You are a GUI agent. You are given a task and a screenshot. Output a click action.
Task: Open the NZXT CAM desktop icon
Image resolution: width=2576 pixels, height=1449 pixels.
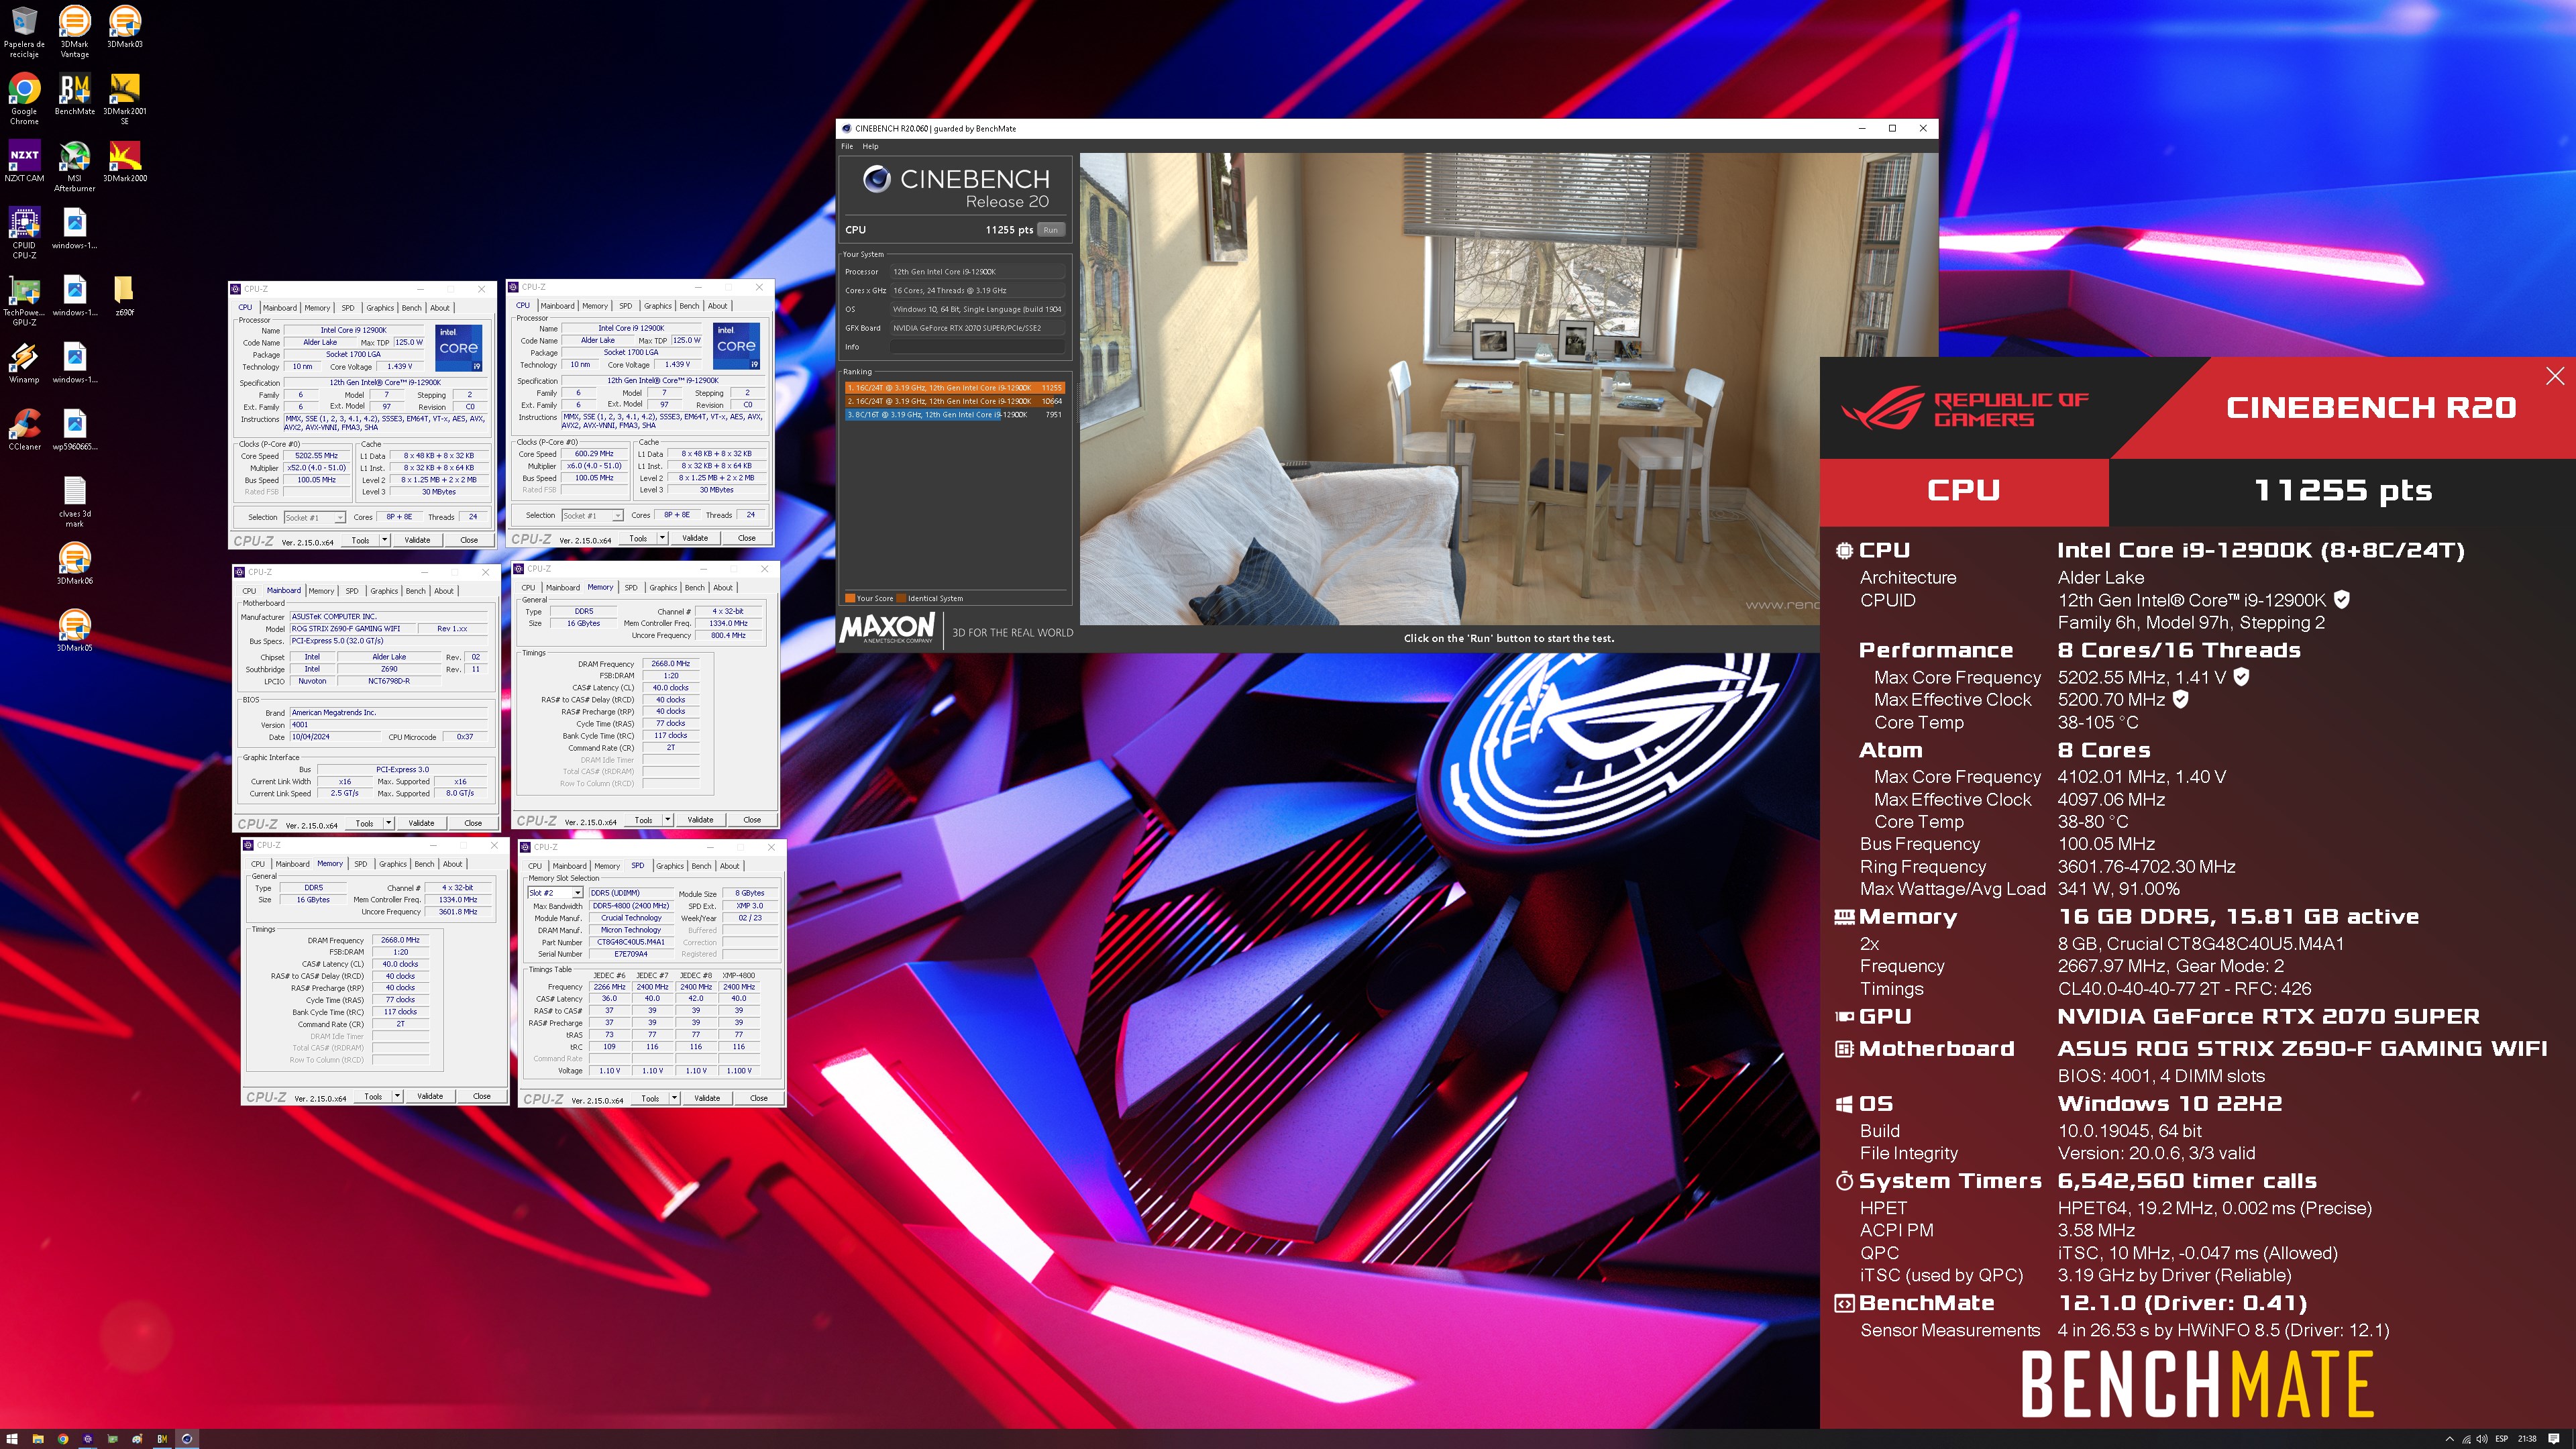[24, 162]
